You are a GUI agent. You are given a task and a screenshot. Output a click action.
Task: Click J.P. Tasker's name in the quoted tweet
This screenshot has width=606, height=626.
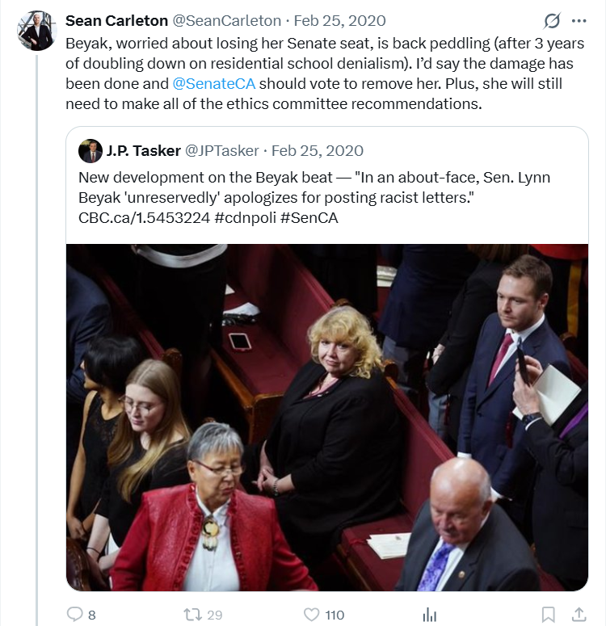[x=143, y=150]
